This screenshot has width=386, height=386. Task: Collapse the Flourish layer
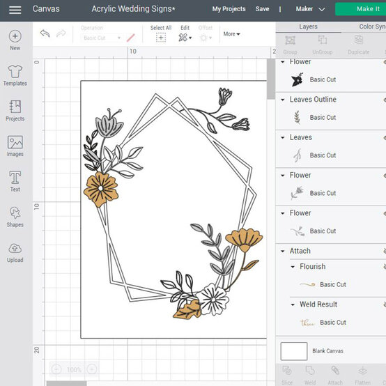293,267
